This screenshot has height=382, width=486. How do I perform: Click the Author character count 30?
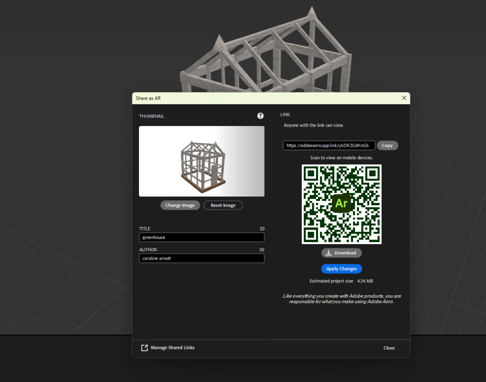pos(262,249)
